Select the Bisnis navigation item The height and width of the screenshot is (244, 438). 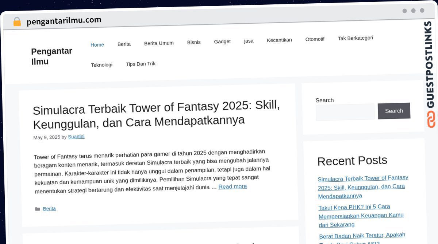click(x=194, y=42)
